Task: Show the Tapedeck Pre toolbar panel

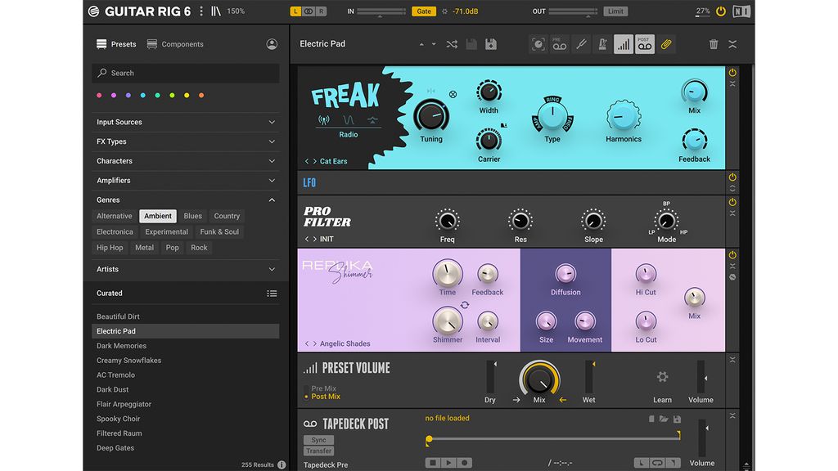Action: point(558,44)
